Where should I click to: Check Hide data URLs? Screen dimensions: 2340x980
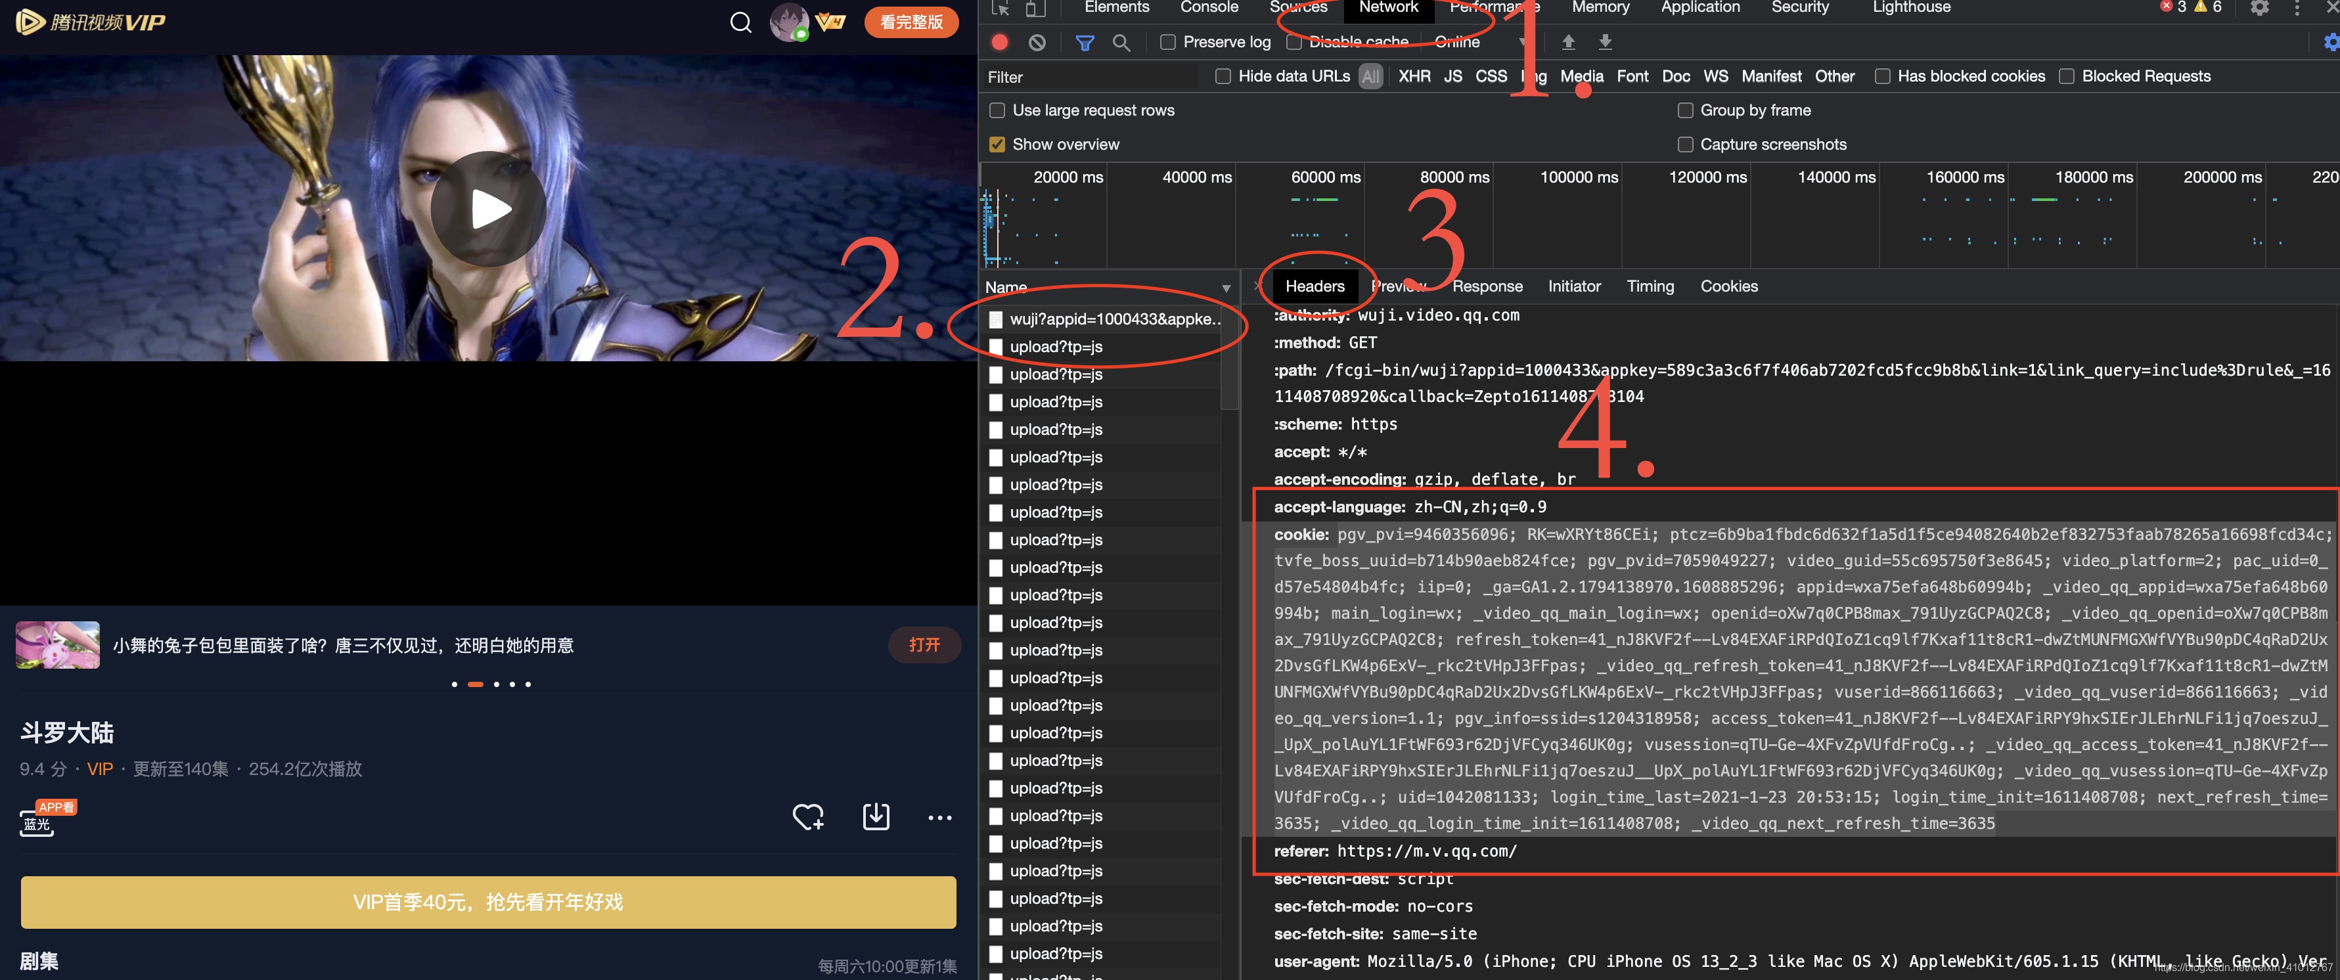pyautogui.click(x=1223, y=76)
